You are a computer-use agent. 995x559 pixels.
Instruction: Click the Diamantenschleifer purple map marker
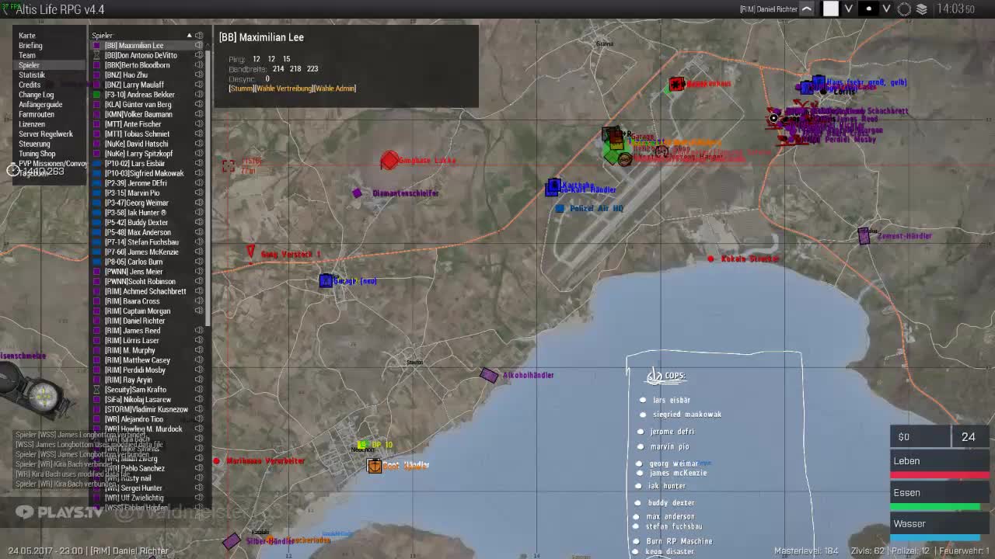click(357, 193)
